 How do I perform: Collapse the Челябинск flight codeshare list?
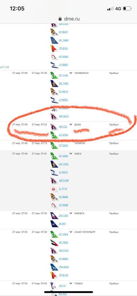point(71,73)
